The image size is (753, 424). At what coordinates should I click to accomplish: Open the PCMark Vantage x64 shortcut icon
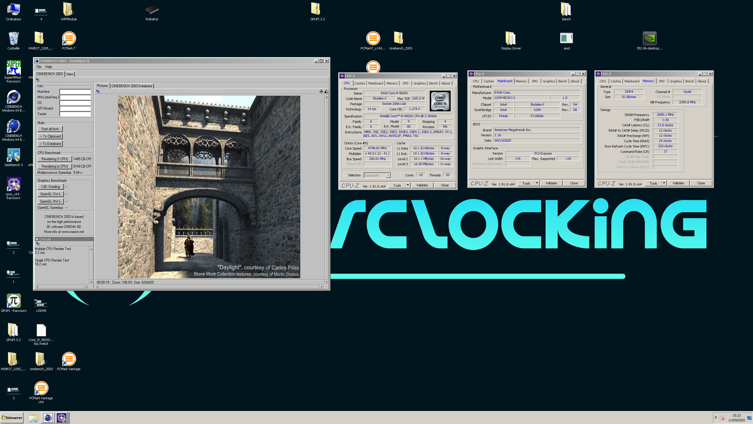(x=41, y=392)
